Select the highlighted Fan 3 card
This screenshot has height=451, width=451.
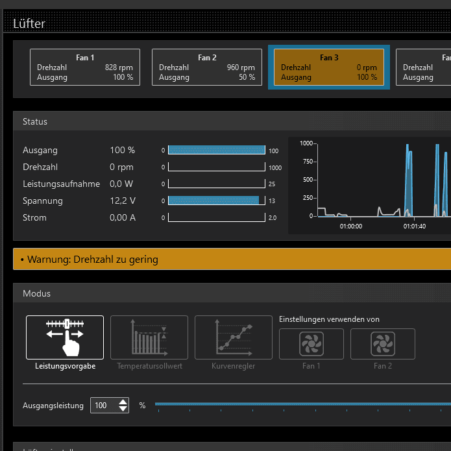329,67
